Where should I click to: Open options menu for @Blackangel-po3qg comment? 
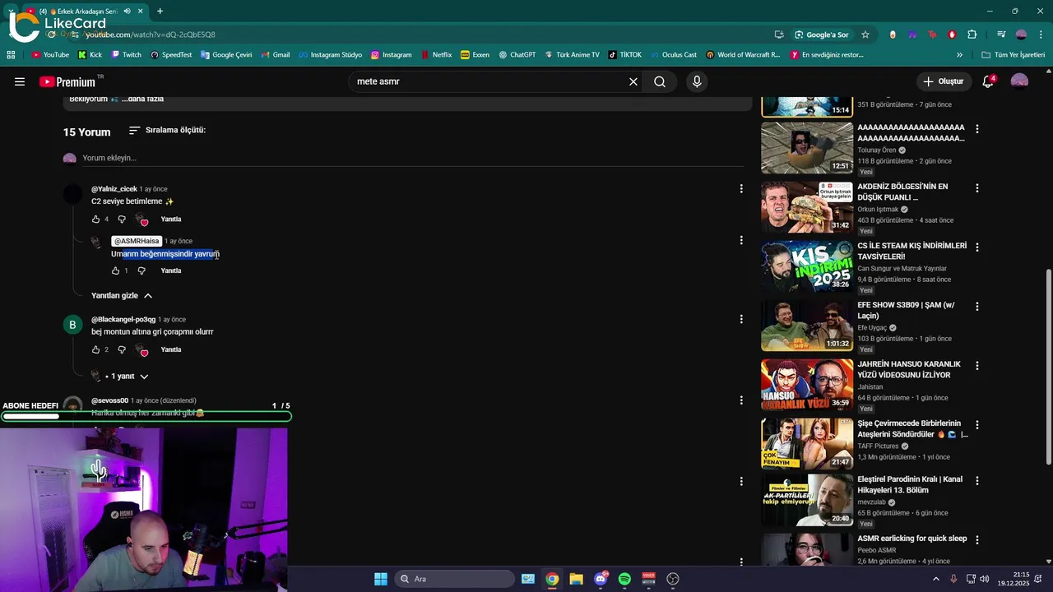pyautogui.click(x=741, y=319)
